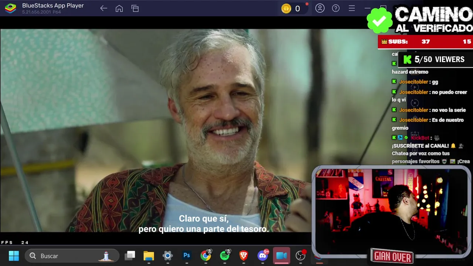Open BlueStacks help question mark

point(336,8)
